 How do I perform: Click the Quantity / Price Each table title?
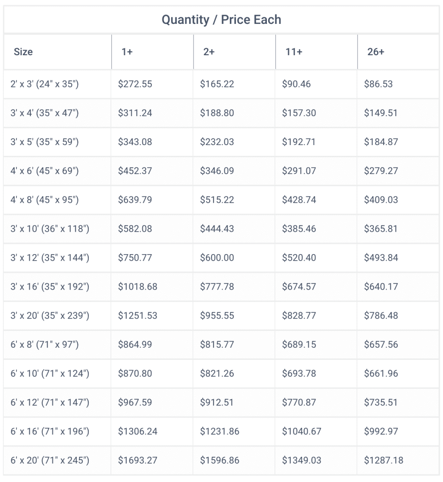point(221,20)
